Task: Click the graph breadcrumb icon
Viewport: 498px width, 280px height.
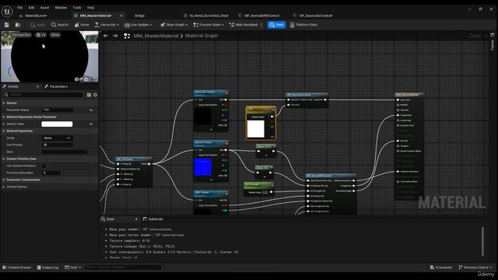Action: pos(127,36)
